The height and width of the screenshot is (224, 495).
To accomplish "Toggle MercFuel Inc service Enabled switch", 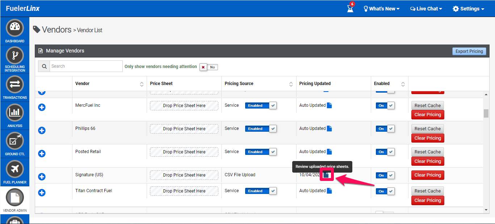I will pos(261,105).
